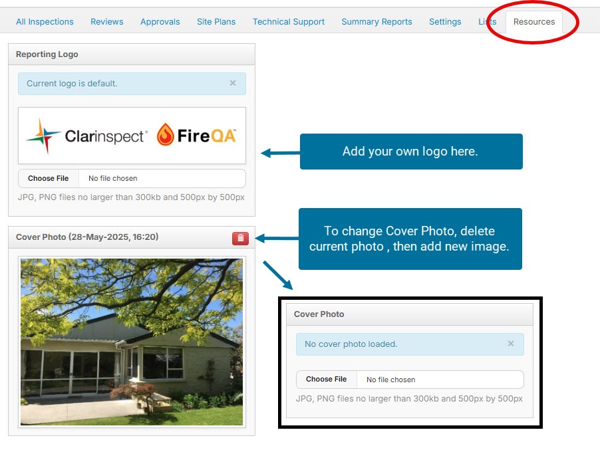Select the Technical Support tab
600x452 pixels.
pyautogui.click(x=289, y=22)
